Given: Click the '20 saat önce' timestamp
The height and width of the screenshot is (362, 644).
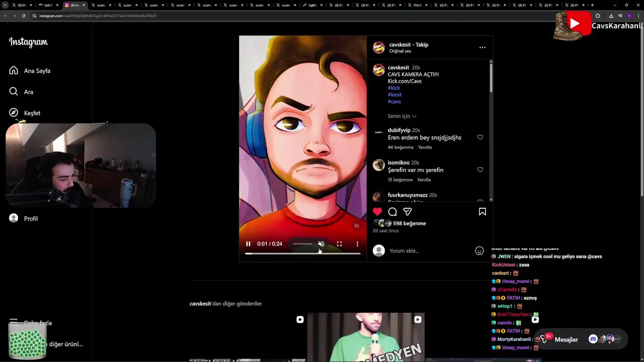Looking at the screenshot, I should (x=386, y=231).
